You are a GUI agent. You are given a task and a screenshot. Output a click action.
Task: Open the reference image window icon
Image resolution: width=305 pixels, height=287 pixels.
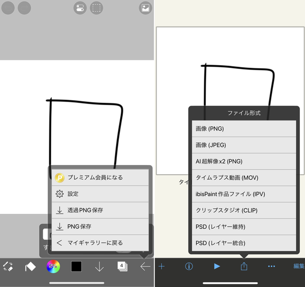145,8
